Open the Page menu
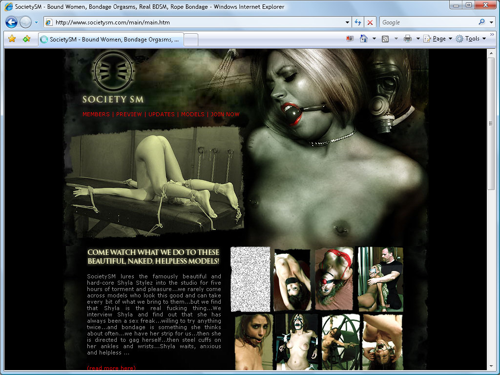 tap(437, 39)
